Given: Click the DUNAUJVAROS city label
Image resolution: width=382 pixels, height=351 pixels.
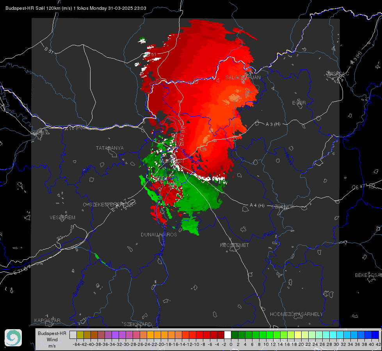Looking at the screenshot, I should [159, 234].
